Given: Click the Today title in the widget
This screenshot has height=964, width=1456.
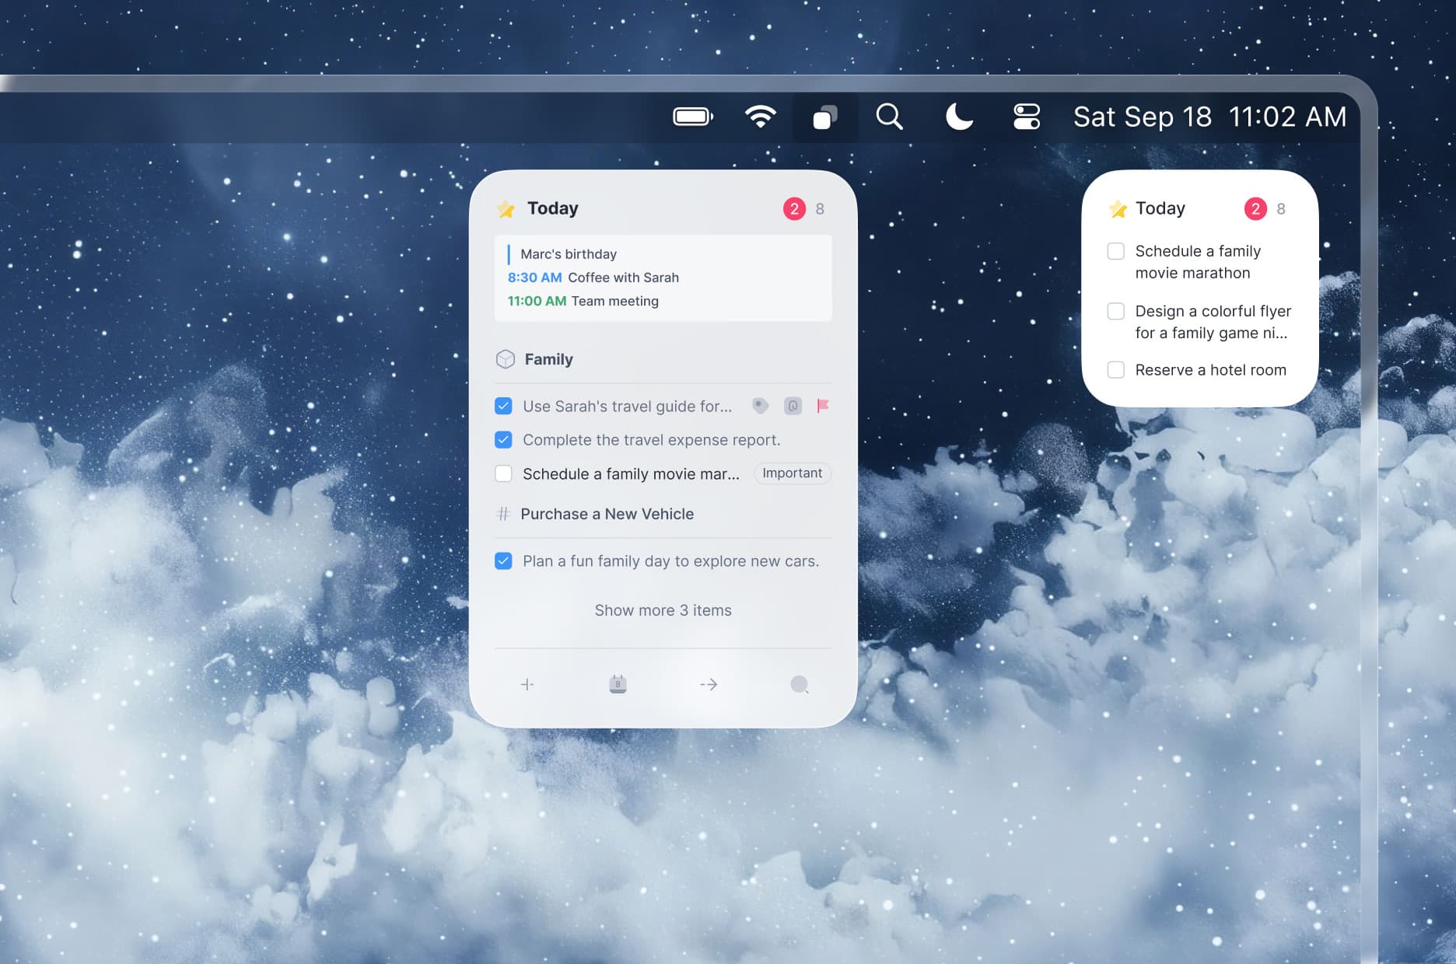Looking at the screenshot, I should coord(1160,208).
